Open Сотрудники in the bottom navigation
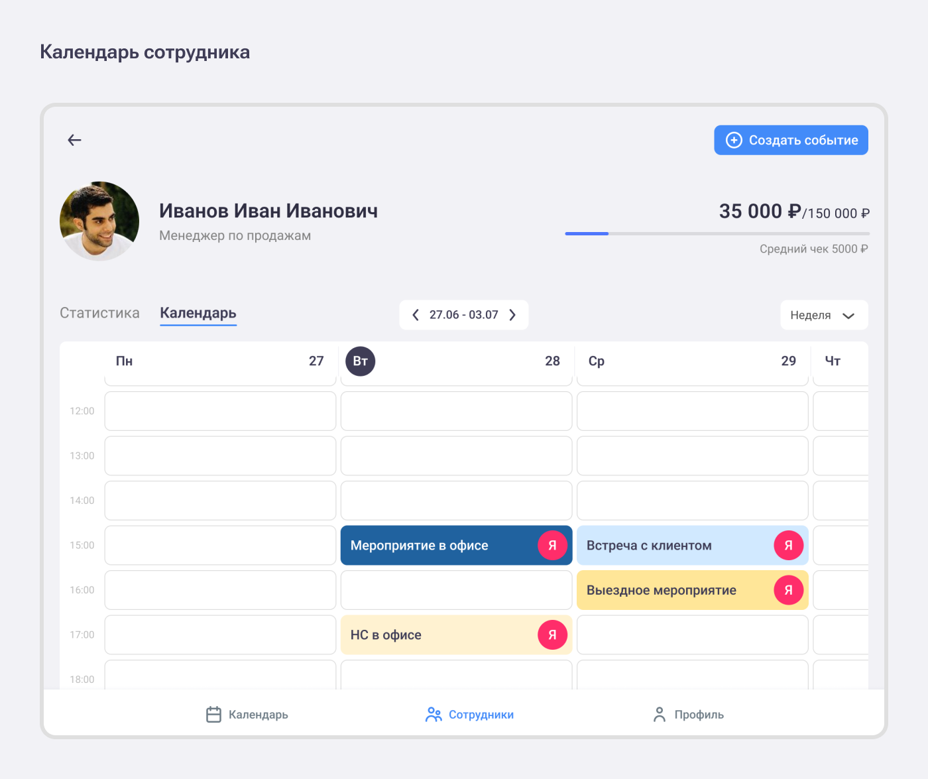This screenshot has width=928, height=779. [x=469, y=715]
